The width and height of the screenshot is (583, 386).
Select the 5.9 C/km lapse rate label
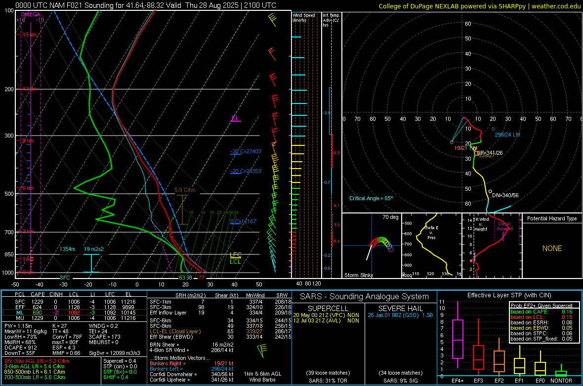click(185, 190)
